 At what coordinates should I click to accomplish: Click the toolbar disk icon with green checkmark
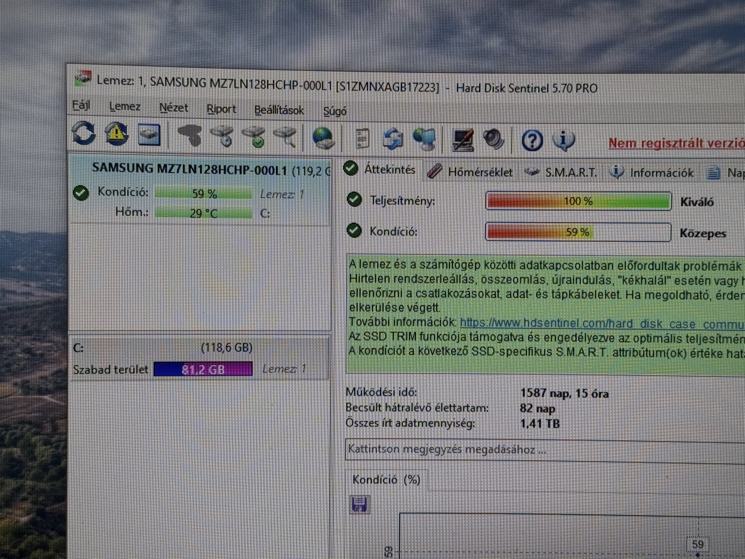pos(254,136)
